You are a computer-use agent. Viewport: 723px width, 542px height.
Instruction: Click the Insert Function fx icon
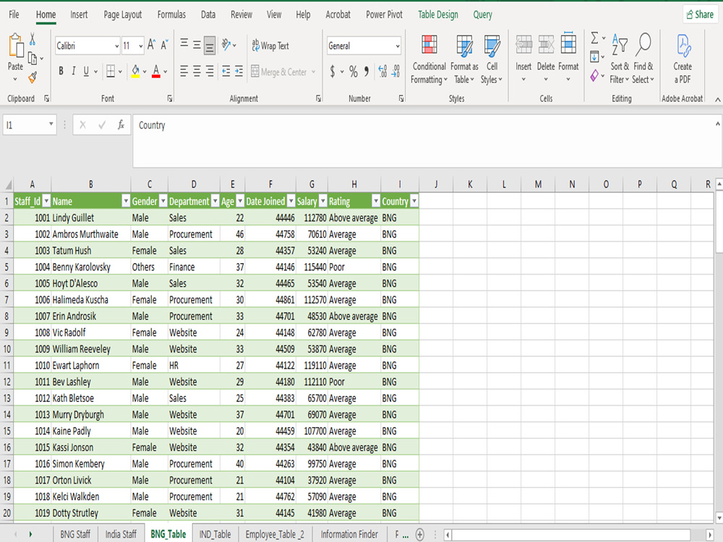pos(121,125)
